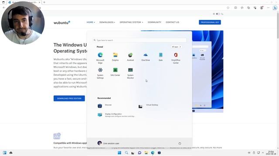Screen dimensions: 279x156
Task: Open One Drive from the start menu
Action: (x=146, y=57)
